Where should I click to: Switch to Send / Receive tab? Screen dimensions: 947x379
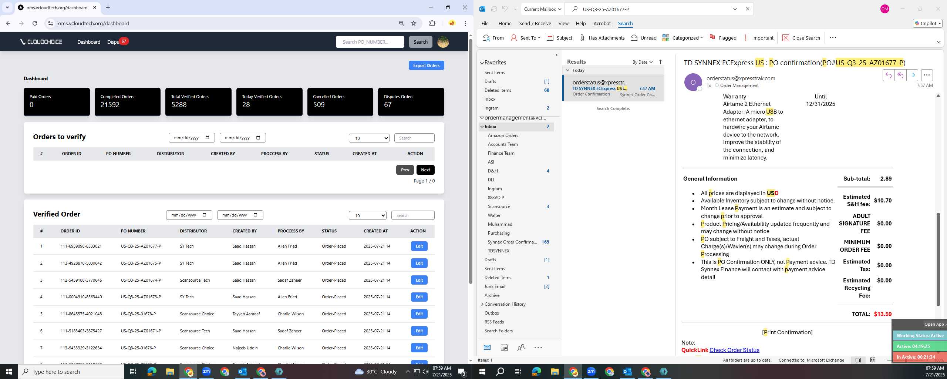tap(535, 23)
